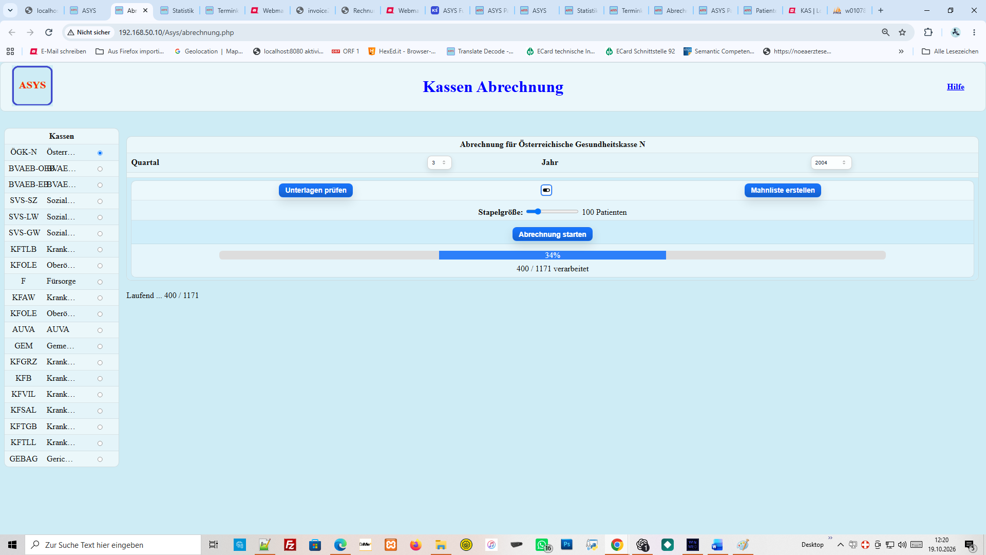Click the Unterlagen prüfen button
Image resolution: width=986 pixels, height=555 pixels.
pos(316,190)
